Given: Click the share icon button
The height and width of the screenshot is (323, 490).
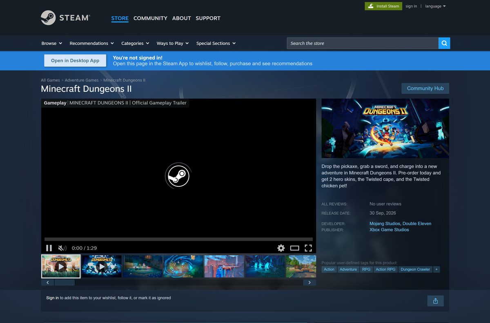Looking at the screenshot, I should pos(435,301).
